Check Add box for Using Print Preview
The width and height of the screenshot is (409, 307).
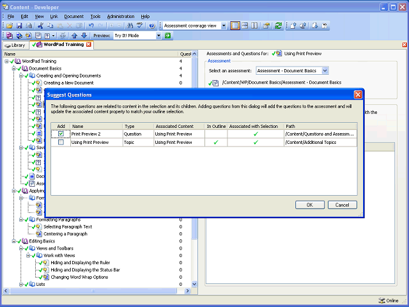point(61,142)
